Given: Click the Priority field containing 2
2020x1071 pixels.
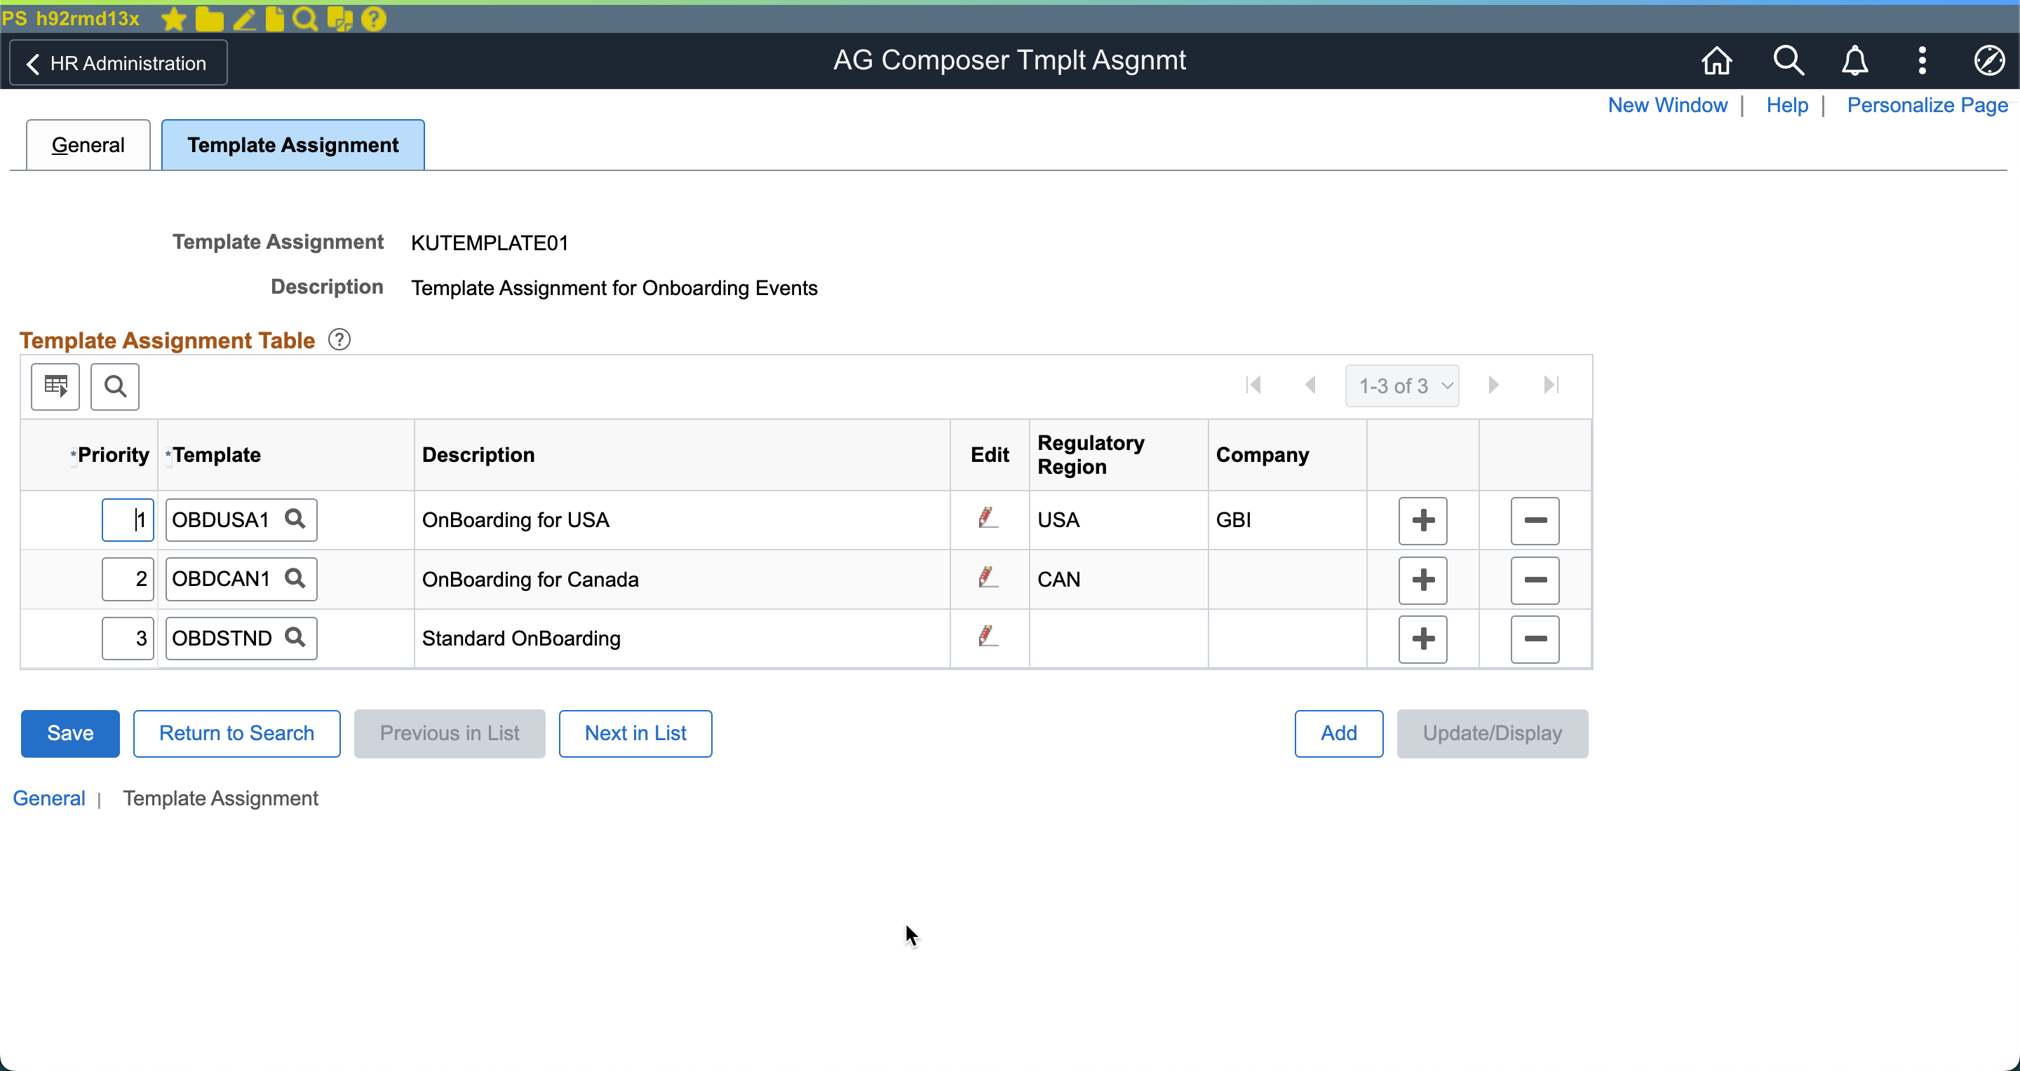Looking at the screenshot, I should point(128,579).
